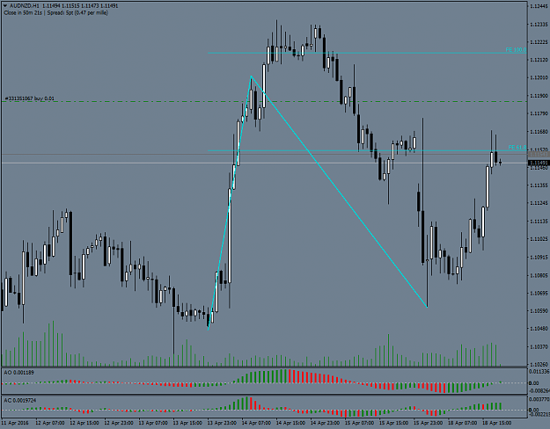Click the black current bid price label on axis
550x429 pixels.
[539, 163]
